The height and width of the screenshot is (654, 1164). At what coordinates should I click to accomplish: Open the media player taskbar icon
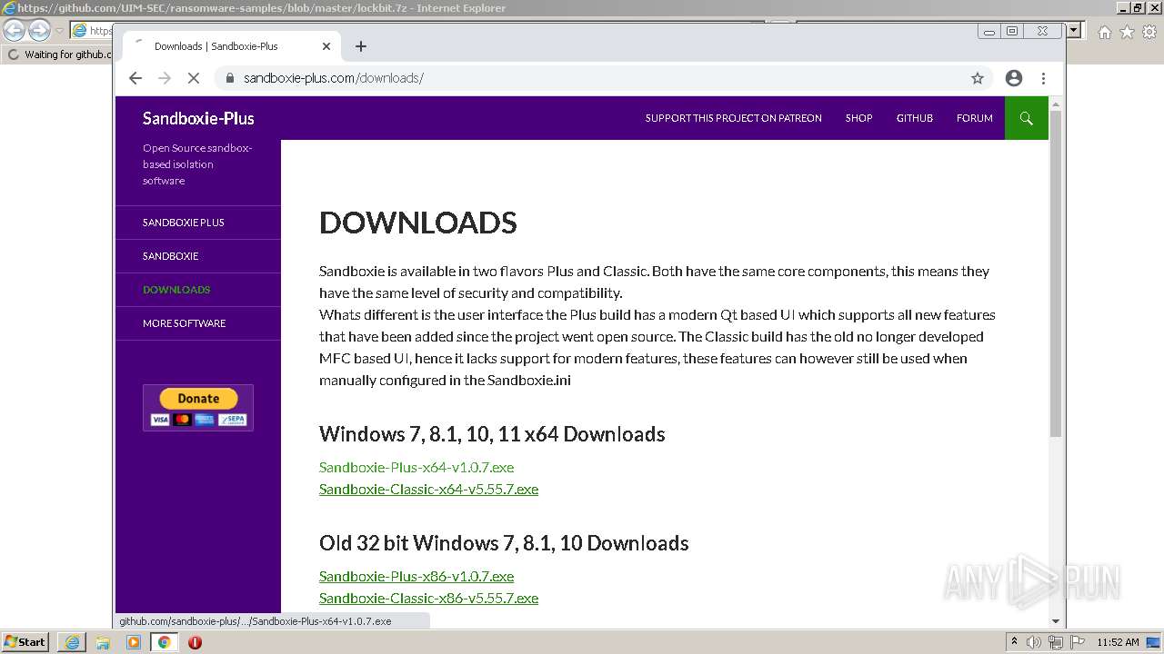134,642
